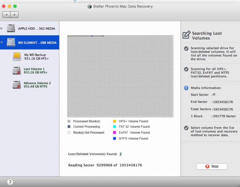Click the 1 Block 291778 Sector value
The height and width of the screenshot is (187, 240).
tap(224, 116)
